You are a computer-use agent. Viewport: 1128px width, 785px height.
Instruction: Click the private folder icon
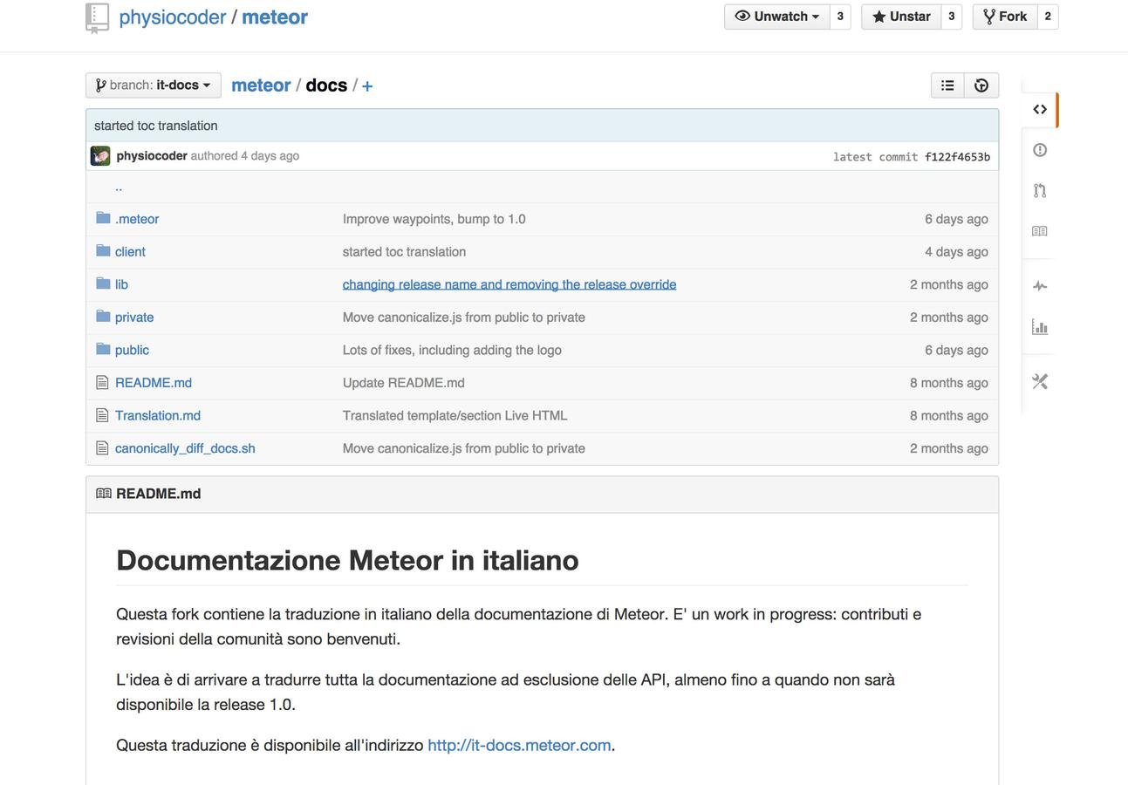(103, 317)
